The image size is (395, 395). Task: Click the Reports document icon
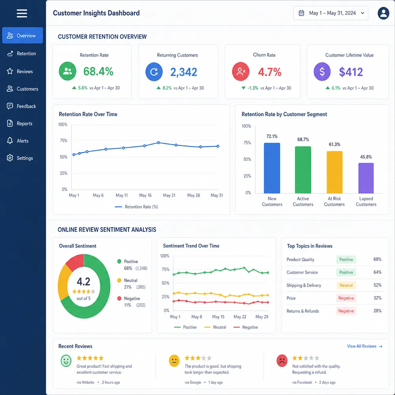pos(10,123)
